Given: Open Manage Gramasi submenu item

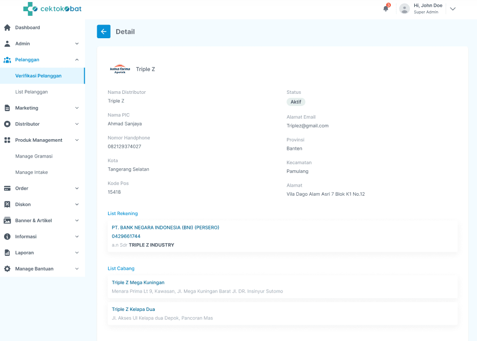Looking at the screenshot, I should [34, 156].
